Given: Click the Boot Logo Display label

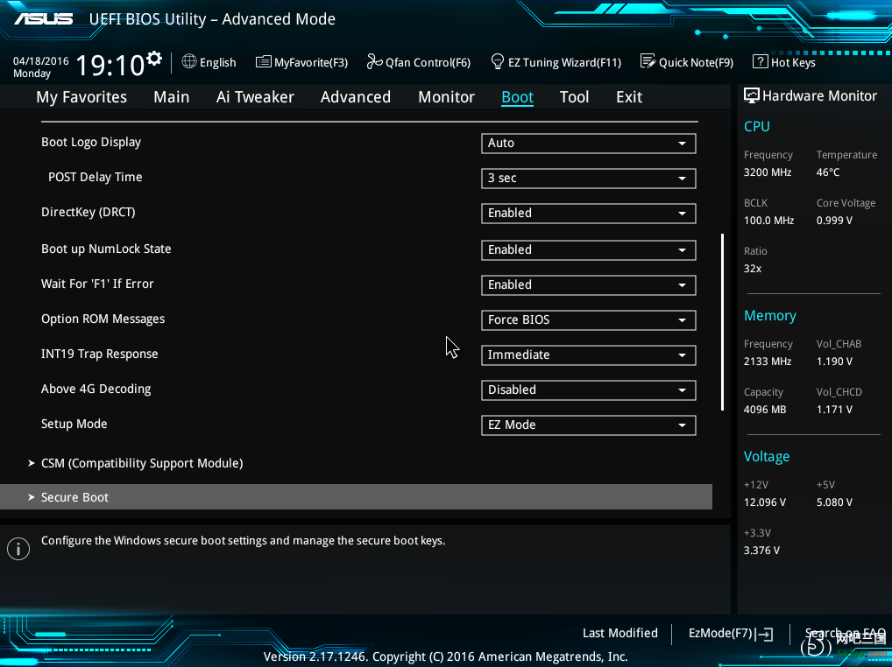Looking at the screenshot, I should pos(91,142).
